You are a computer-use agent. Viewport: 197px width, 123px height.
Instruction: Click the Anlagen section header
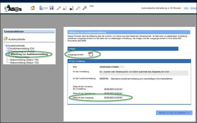click(x=123, y=49)
